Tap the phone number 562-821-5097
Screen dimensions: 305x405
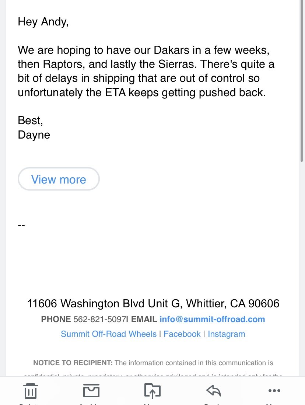click(100, 319)
